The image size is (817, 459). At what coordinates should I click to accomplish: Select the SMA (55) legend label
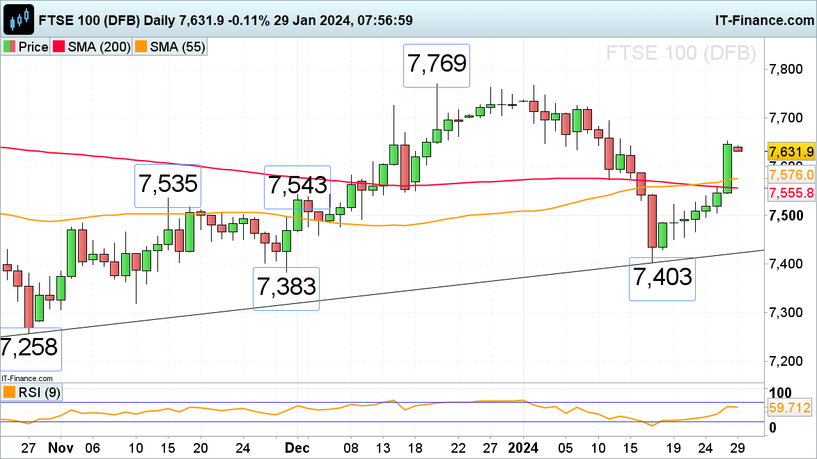(x=178, y=47)
